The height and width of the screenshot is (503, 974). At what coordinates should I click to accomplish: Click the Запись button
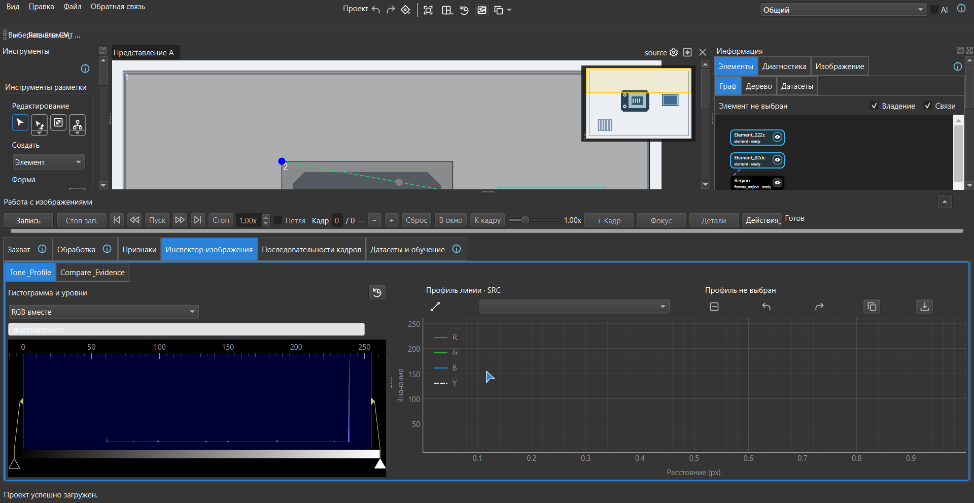point(28,220)
